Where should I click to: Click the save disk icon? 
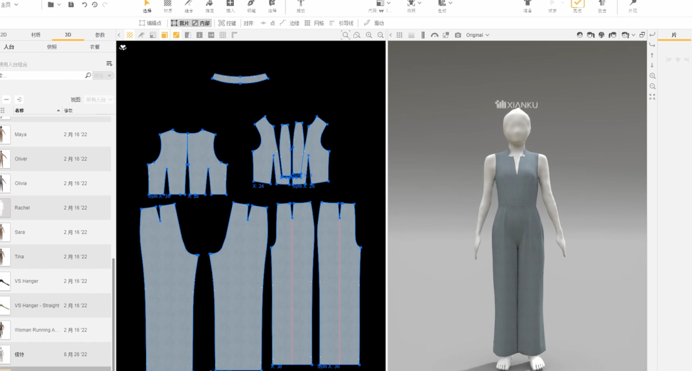[x=71, y=5]
